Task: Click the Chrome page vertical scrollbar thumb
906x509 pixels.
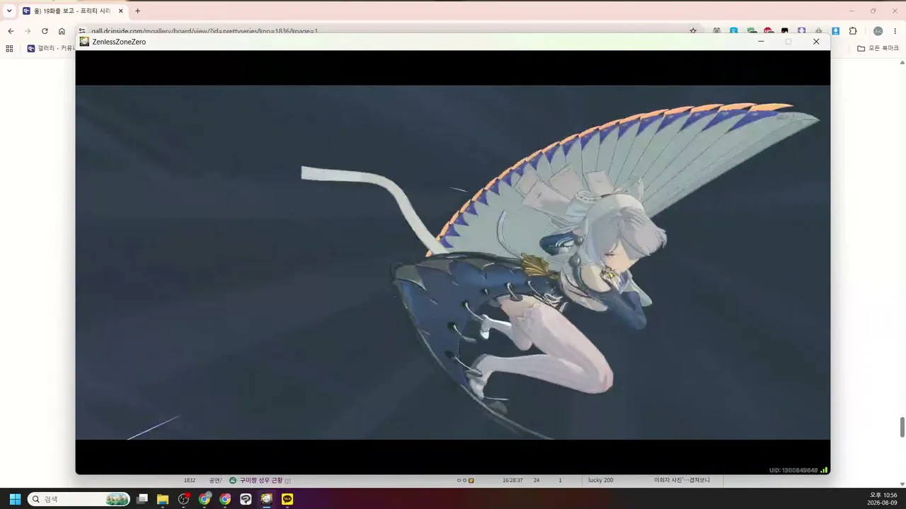Action: [x=902, y=427]
